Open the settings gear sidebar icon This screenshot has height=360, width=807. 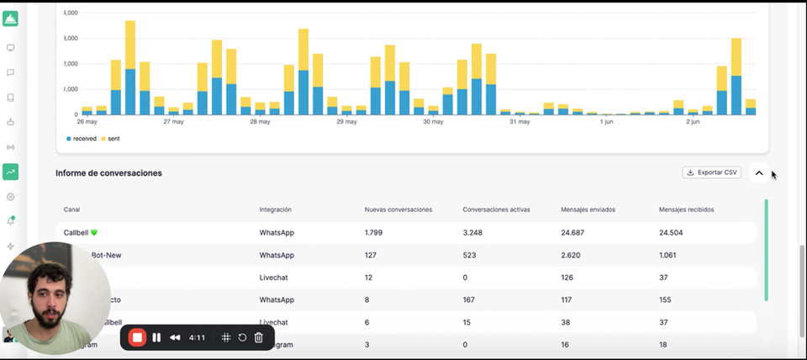pyautogui.click(x=10, y=197)
